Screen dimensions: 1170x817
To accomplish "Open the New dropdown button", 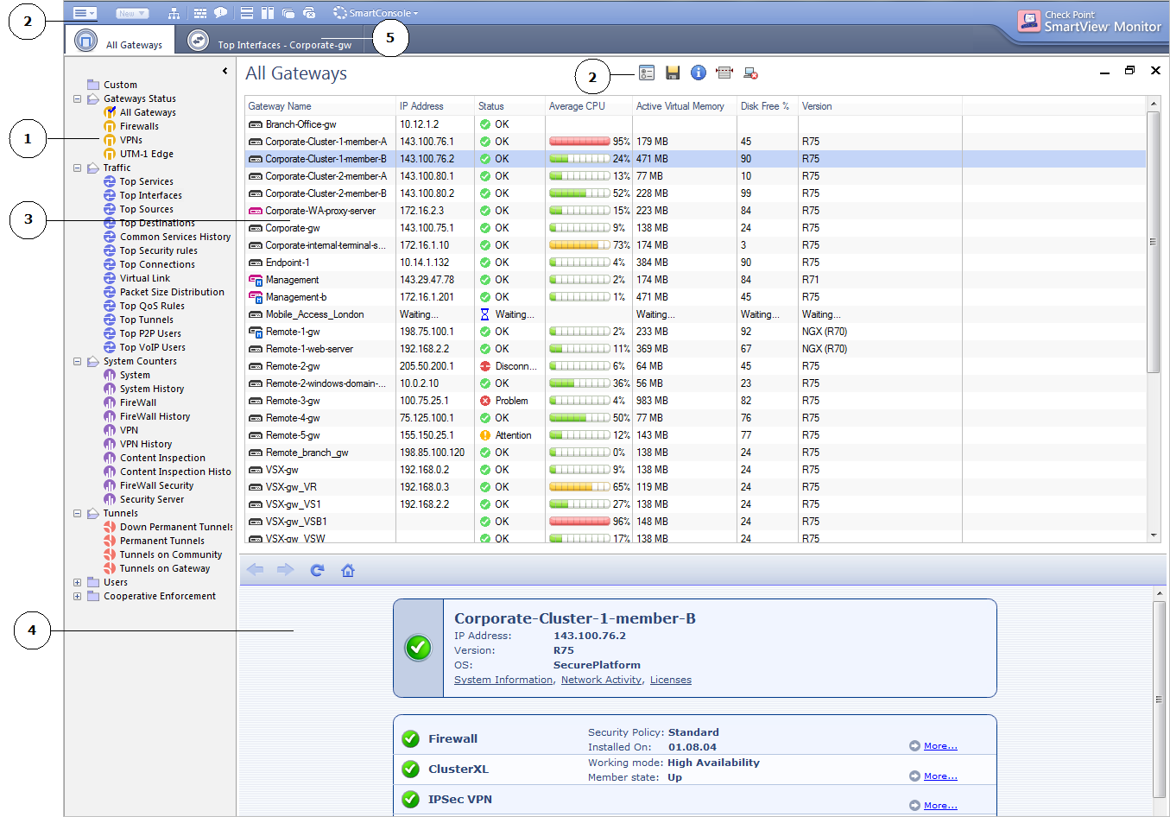I will [x=132, y=13].
